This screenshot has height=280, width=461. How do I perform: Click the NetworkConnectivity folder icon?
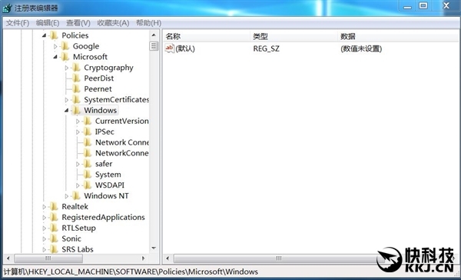88,153
